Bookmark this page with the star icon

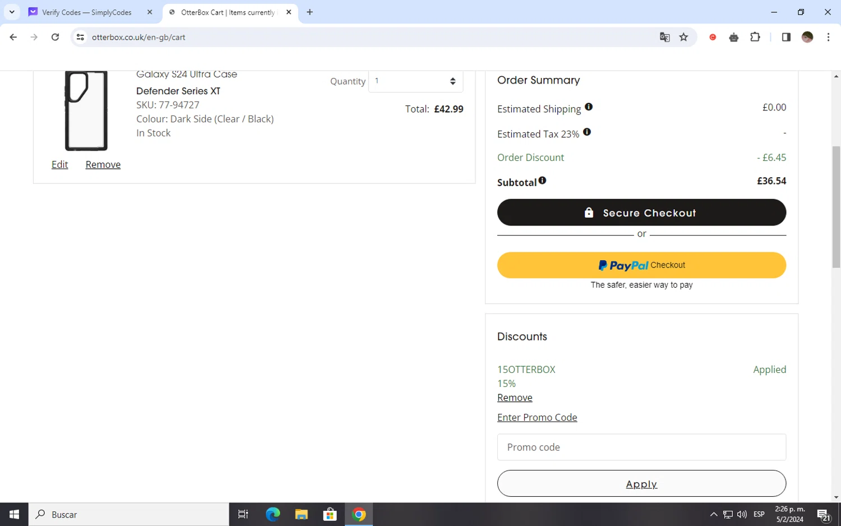click(x=683, y=37)
